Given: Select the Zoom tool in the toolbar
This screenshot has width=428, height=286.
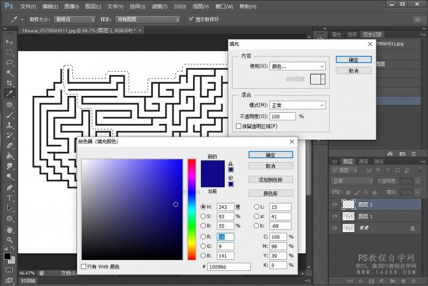Looking at the screenshot, I should (x=10, y=240).
